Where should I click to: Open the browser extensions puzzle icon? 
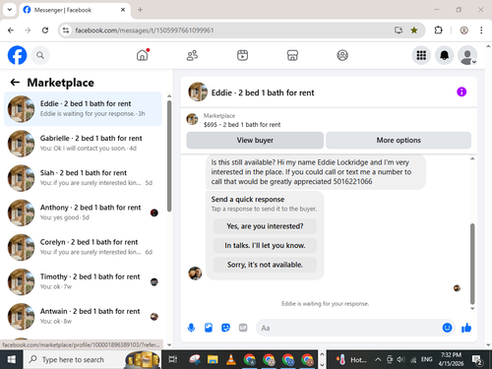click(438, 31)
